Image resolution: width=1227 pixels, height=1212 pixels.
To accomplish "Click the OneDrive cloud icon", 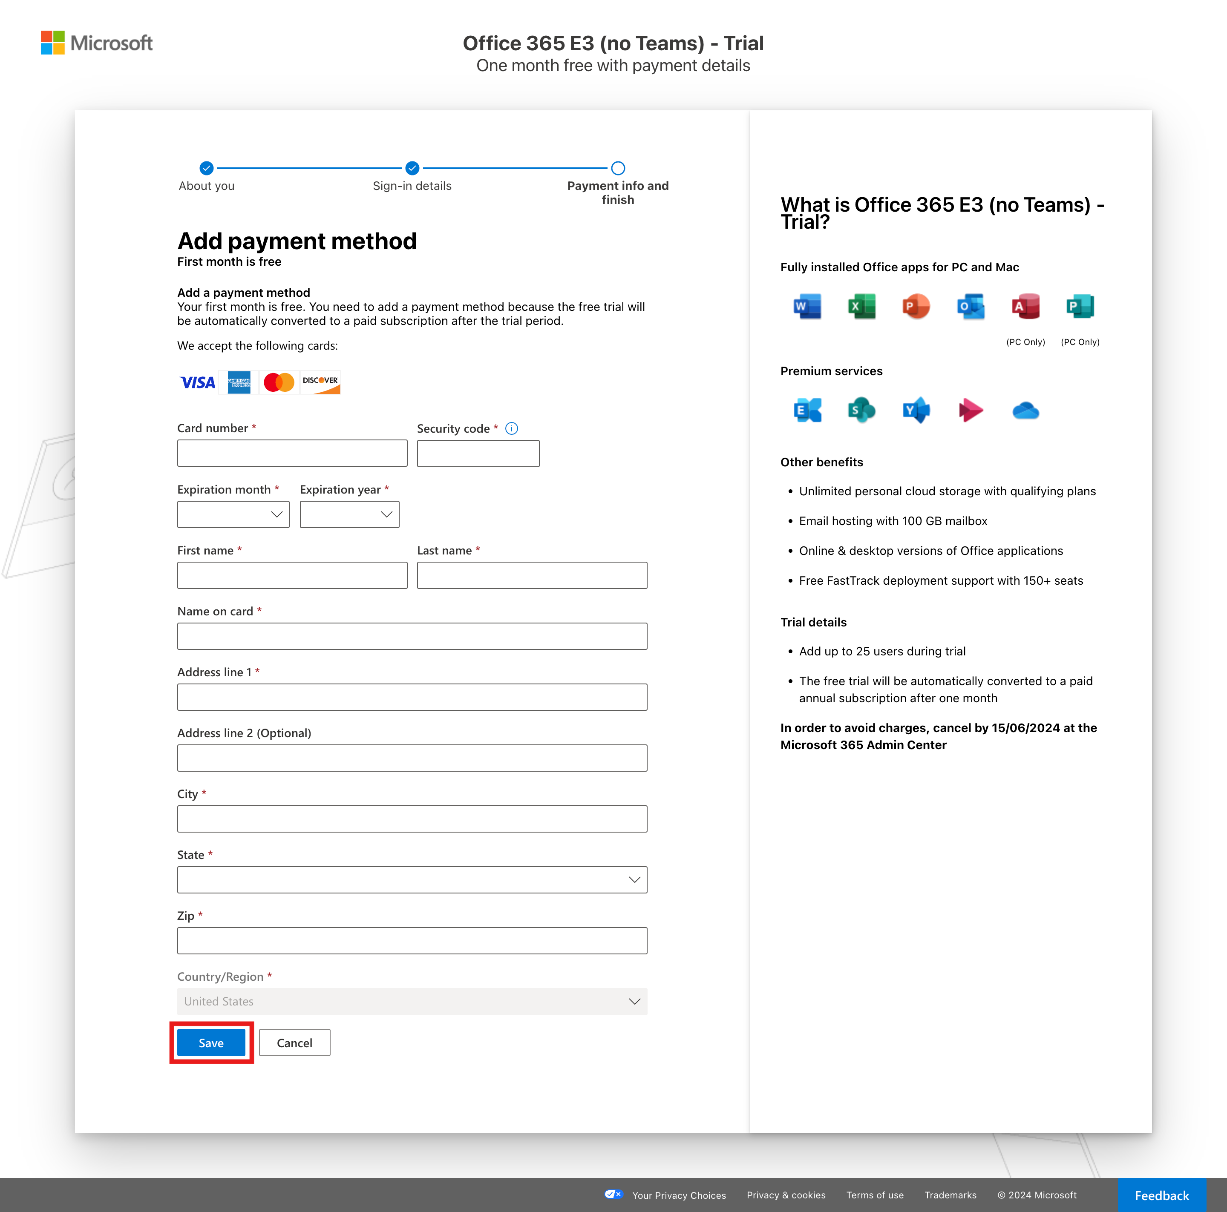I will [x=1025, y=411].
